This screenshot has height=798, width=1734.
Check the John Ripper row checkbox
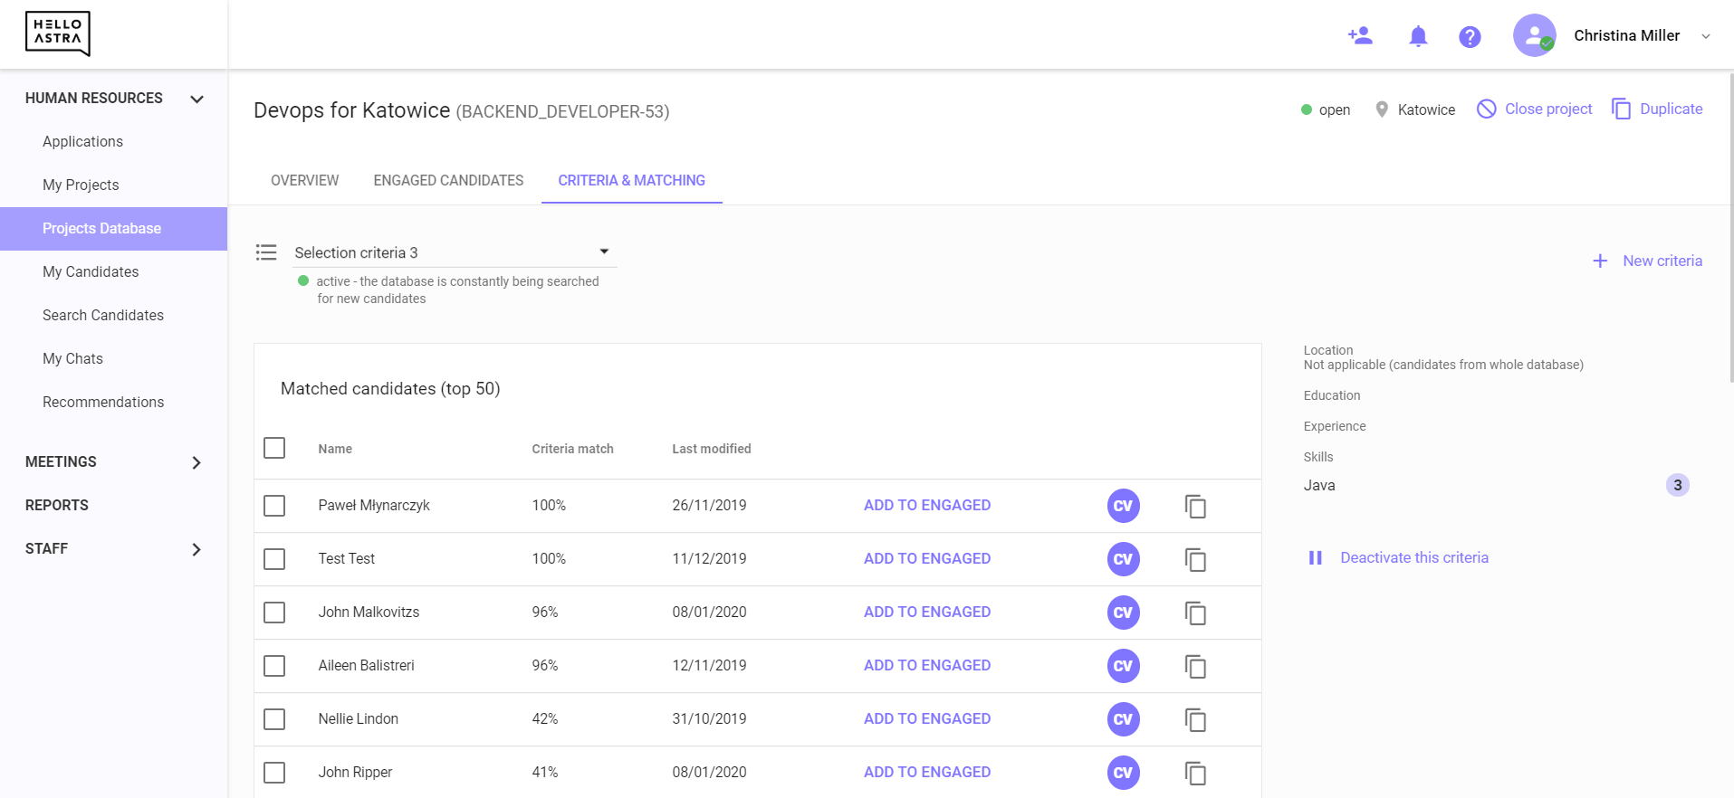[x=274, y=772]
